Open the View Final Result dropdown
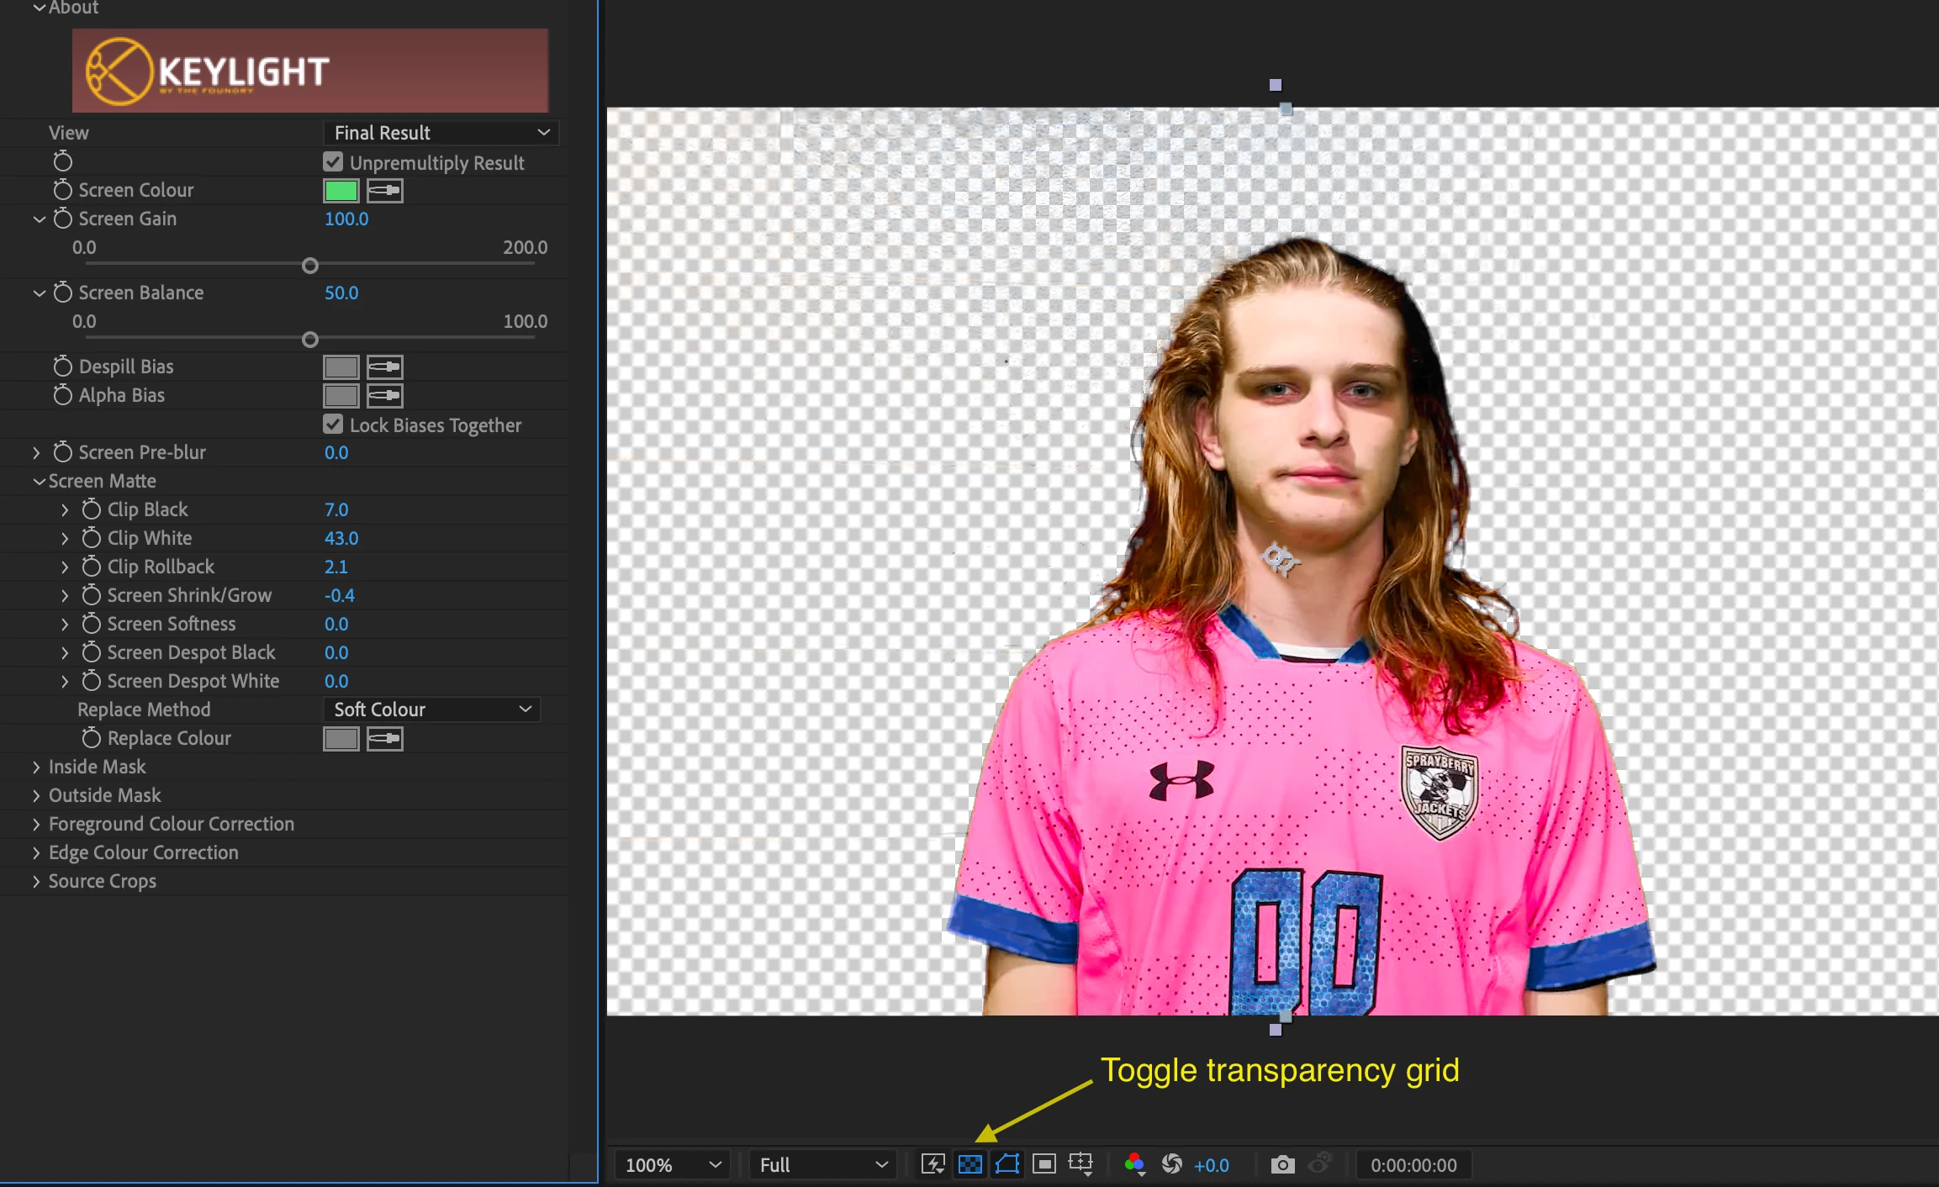The width and height of the screenshot is (1939, 1187). pos(441,133)
